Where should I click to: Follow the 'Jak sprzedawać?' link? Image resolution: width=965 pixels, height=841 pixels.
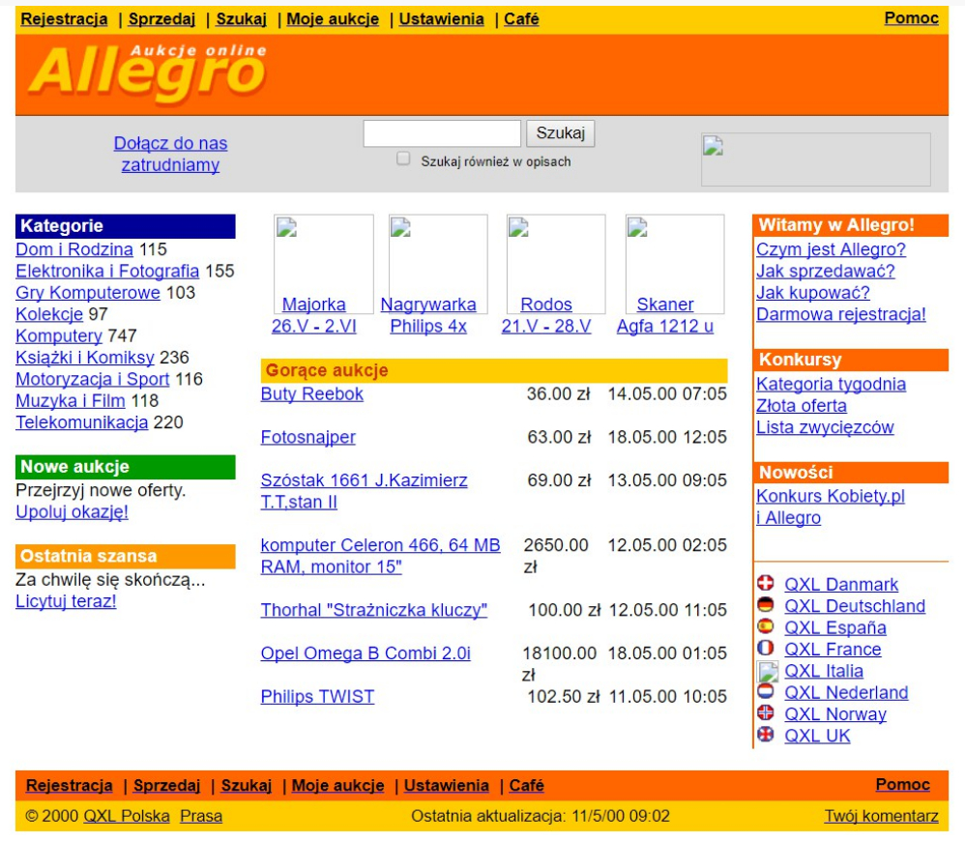click(826, 271)
